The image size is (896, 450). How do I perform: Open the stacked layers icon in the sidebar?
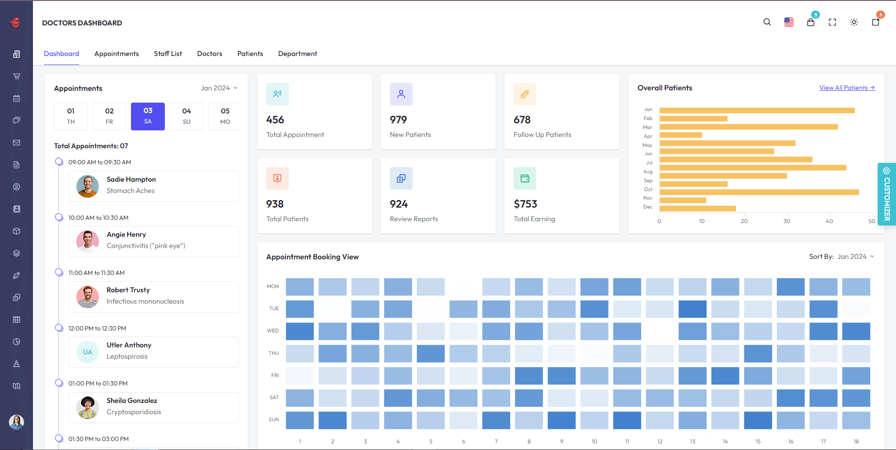point(16,253)
